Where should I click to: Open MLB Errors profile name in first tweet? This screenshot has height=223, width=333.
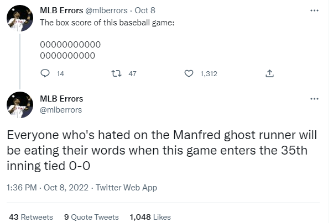point(62,10)
